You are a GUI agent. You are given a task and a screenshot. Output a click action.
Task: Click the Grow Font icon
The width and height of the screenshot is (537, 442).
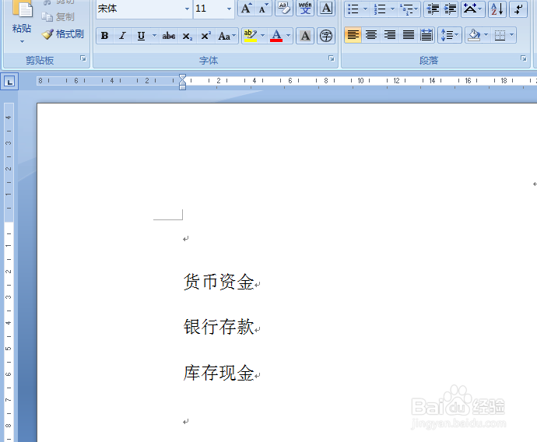[246, 9]
